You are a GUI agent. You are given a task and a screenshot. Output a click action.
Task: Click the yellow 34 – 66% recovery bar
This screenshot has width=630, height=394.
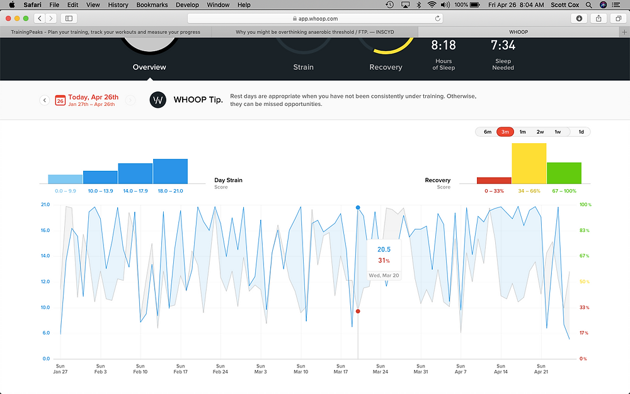[x=529, y=164]
